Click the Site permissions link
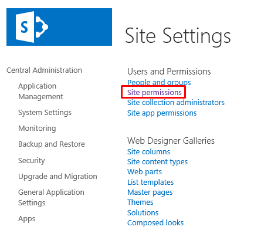This screenshot has height=230, width=254. pyautogui.click(x=154, y=93)
